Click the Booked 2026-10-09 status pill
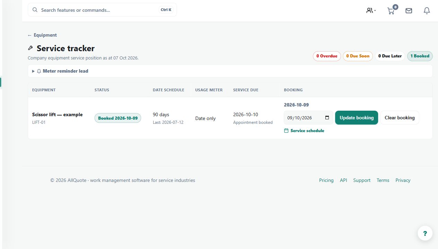 click(x=118, y=118)
